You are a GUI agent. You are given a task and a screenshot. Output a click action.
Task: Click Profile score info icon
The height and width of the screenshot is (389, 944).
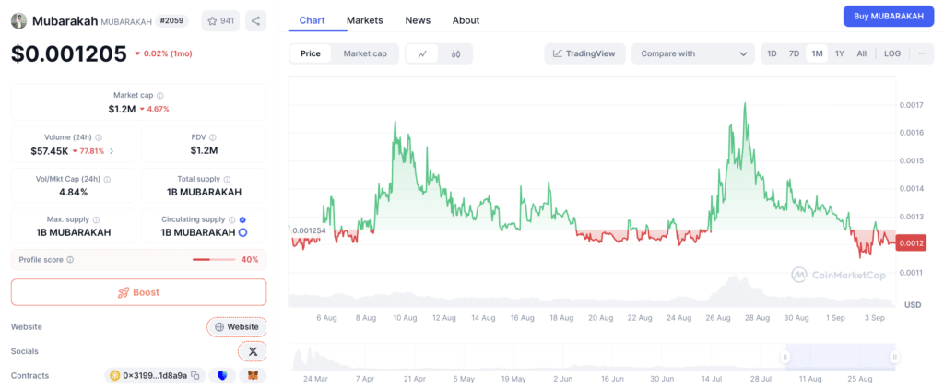click(70, 260)
